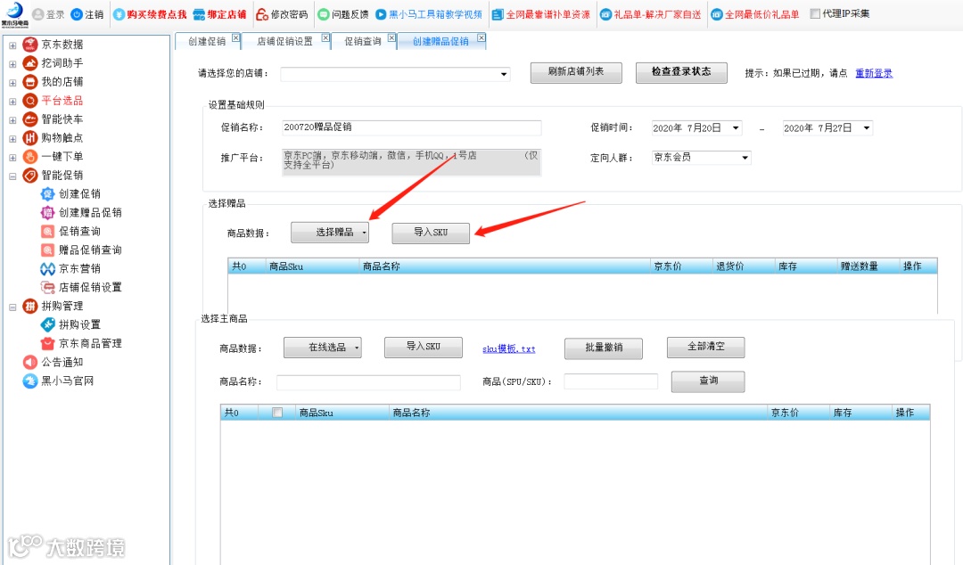Click the 赠品促销查询 tree icon

(x=48, y=250)
